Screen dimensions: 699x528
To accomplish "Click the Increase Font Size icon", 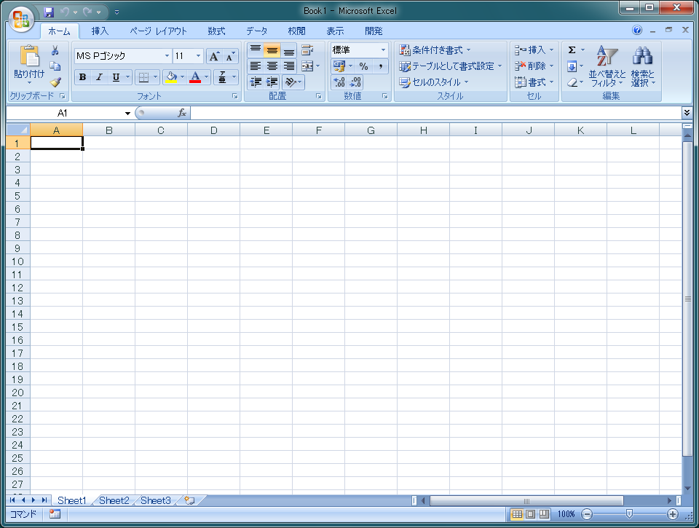I will pyautogui.click(x=214, y=56).
